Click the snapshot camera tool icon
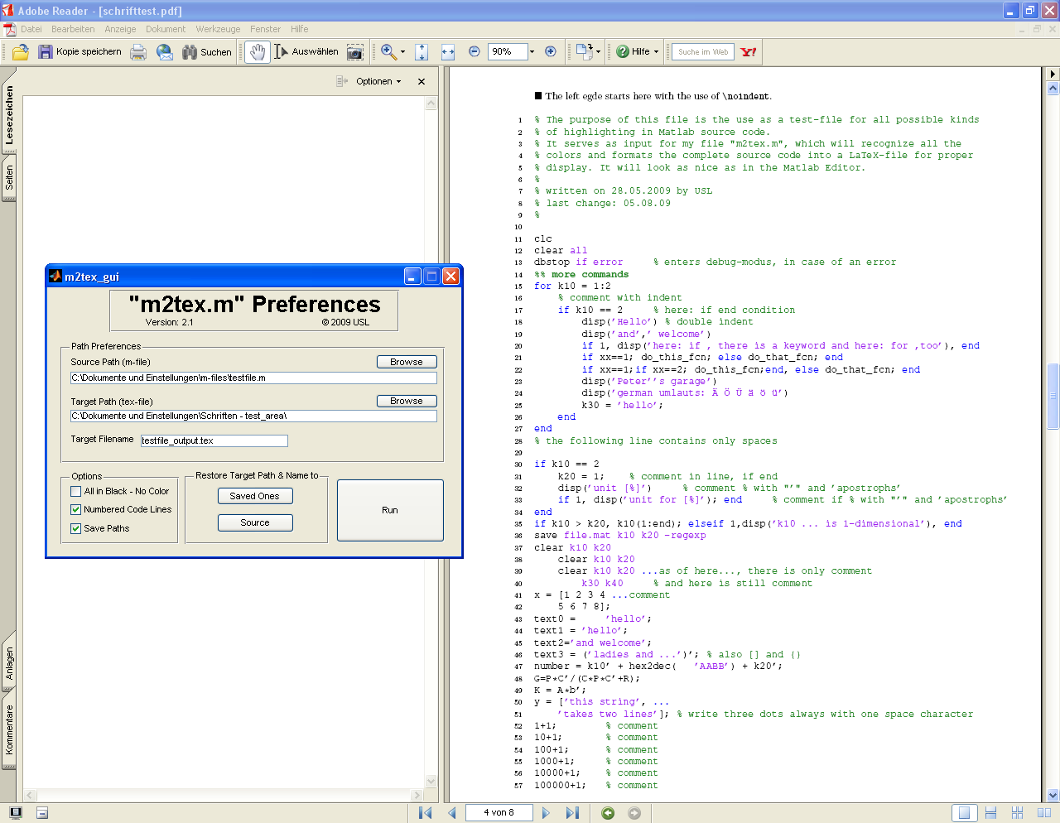Viewport: 1060px width, 823px height. click(x=355, y=51)
